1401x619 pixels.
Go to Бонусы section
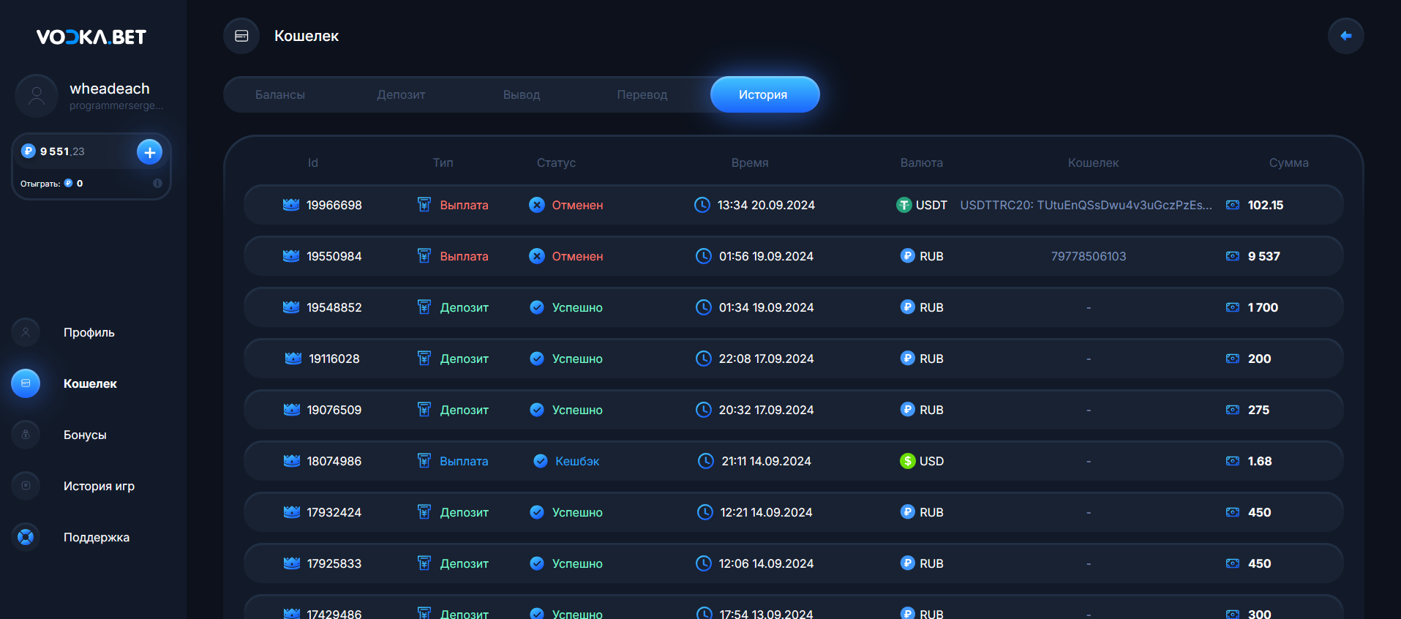pos(85,435)
